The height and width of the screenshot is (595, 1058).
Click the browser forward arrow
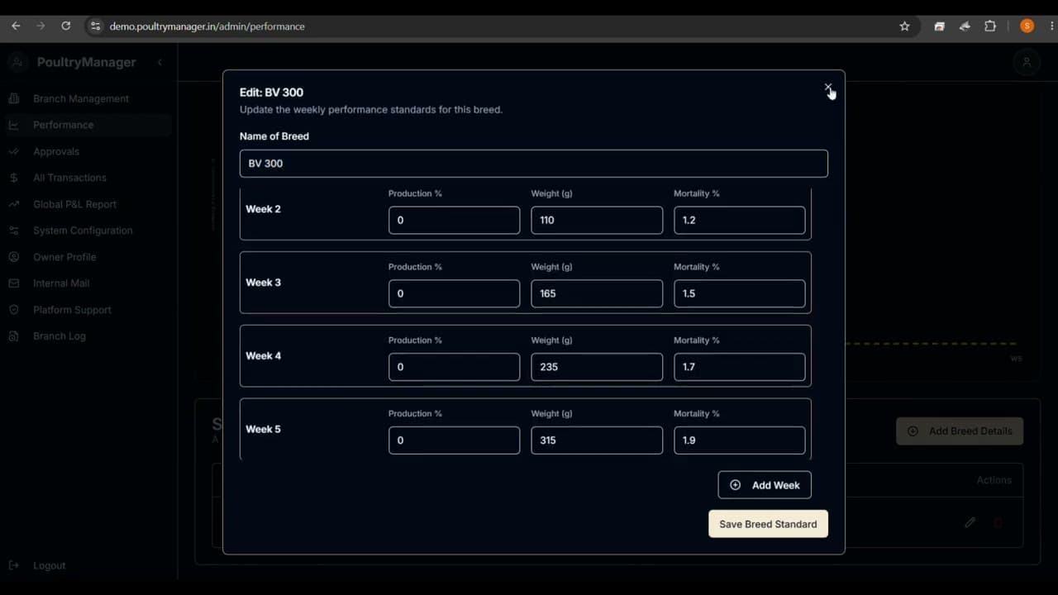41,26
